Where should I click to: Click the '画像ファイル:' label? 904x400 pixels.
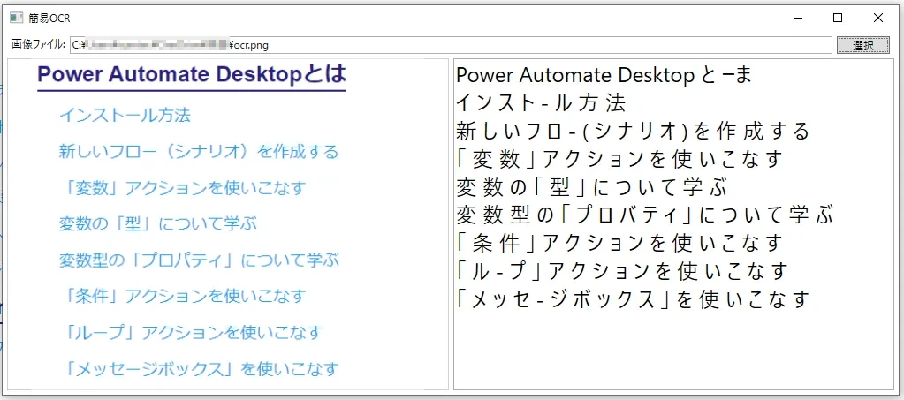click(38, 45)
